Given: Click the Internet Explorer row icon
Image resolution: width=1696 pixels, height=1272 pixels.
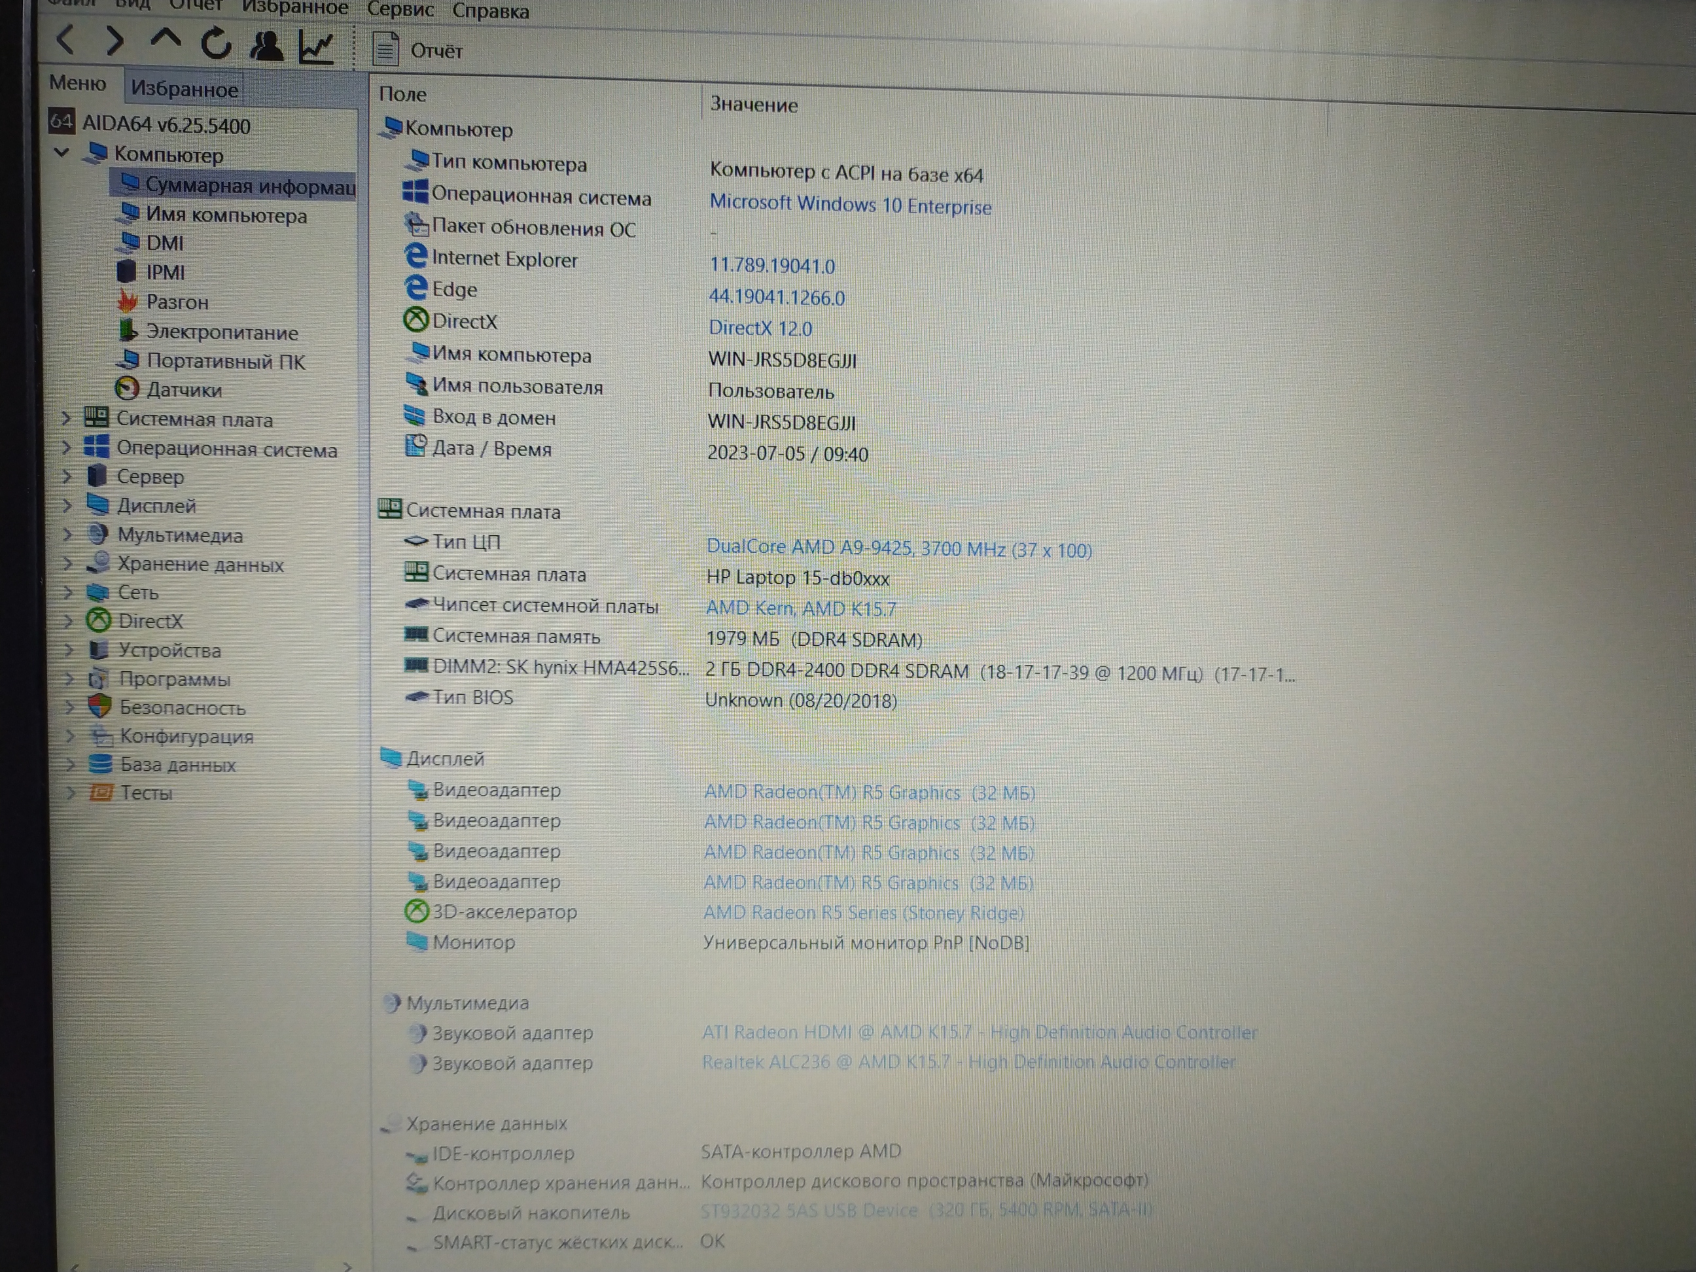Looking at the screenshot, I should tap(415, 256).
